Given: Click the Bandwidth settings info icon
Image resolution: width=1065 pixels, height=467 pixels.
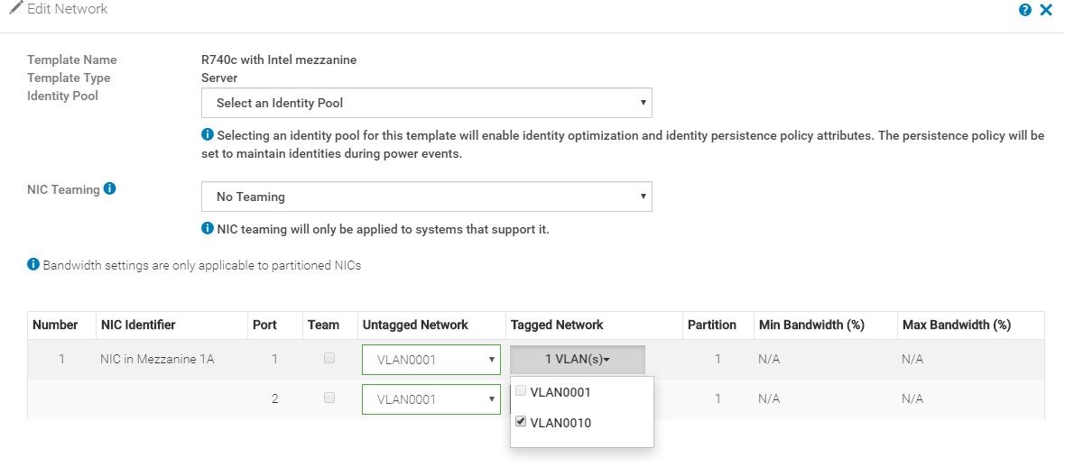Looking at the screenshot, I should click(33, 265).
